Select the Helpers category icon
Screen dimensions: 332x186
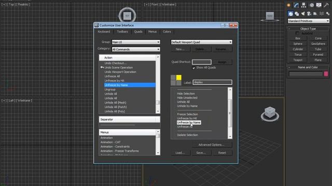(x=315, y=14)
